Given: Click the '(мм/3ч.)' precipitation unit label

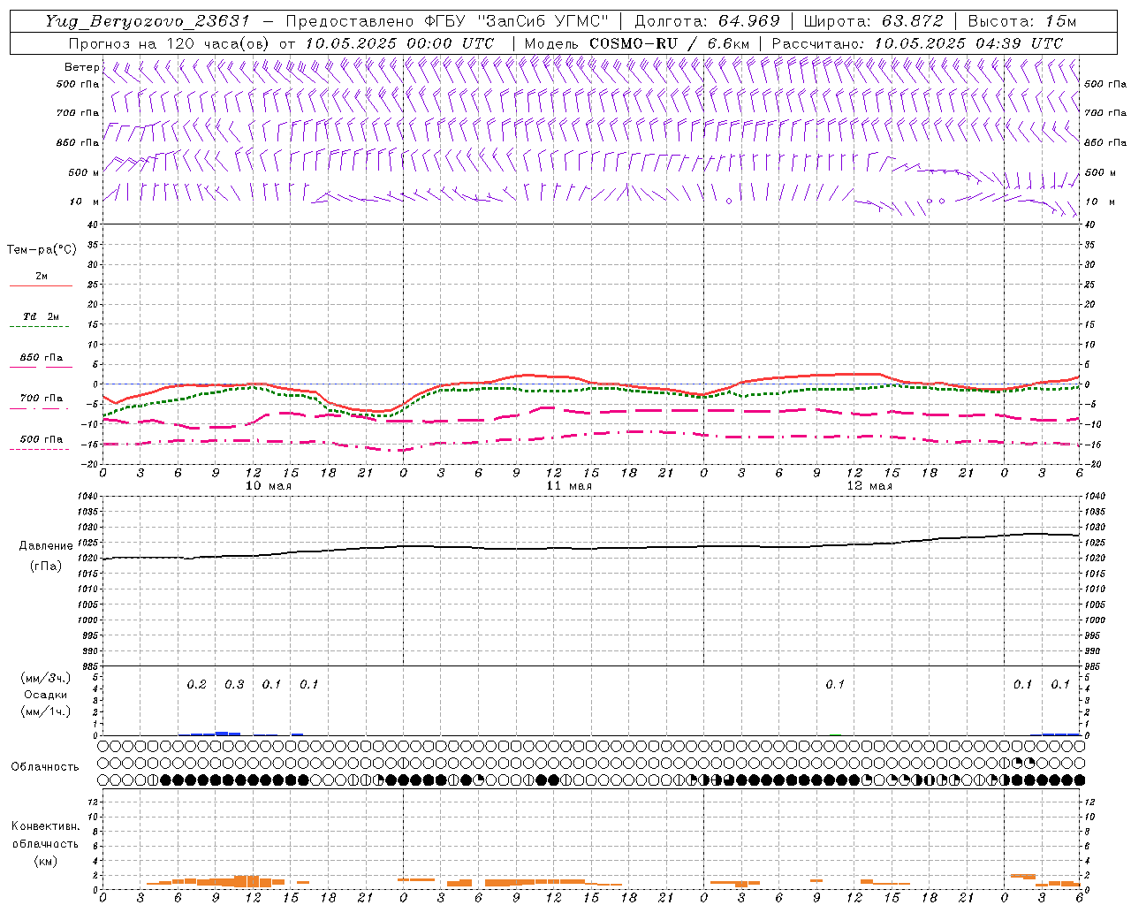Looking at the screenshot, I should click(45, 678).
